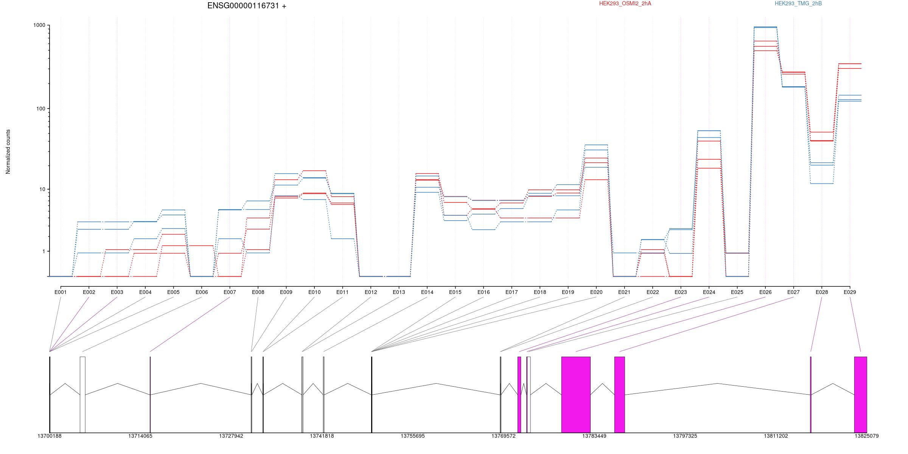Click exon label E006
Screen dimensions: 908x454
(202, 292)
